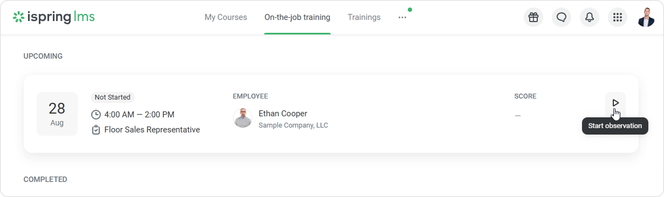The width and height of the screenshot is (664, 197).
Task: Open the chat messages icon
Action: [x=562, y=17]
